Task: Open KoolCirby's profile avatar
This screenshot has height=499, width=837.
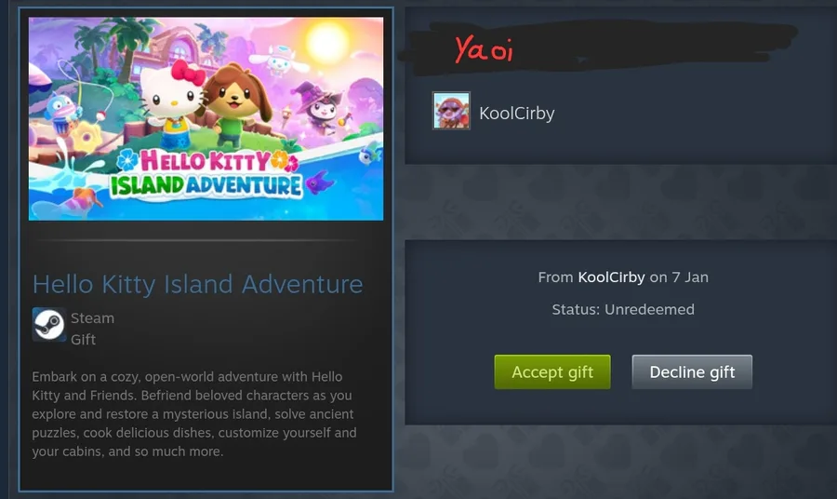Action: point(452,111)
